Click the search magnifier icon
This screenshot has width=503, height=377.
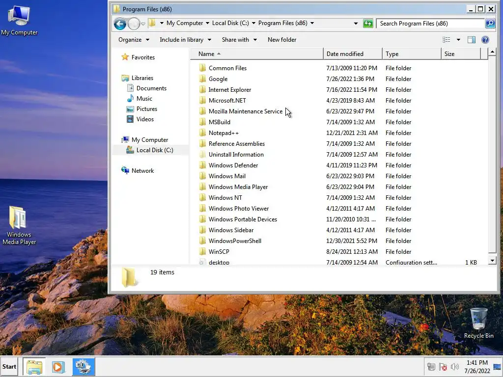490,24
